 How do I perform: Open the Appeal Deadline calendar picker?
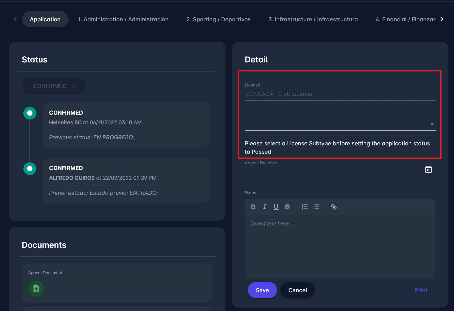[x=428, y=169]
